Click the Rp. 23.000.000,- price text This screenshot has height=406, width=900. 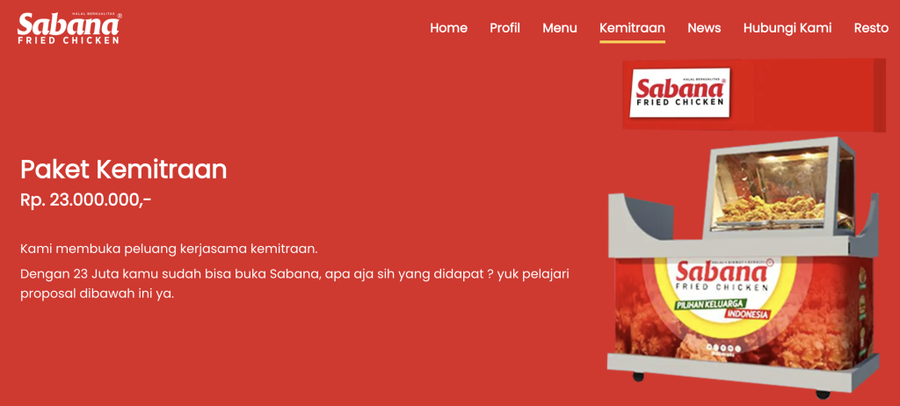(86, 199)
